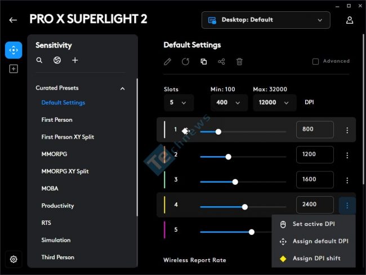The height and width of the screenshot is (275, 366).
Task: Open the maximum DPI dropdown showing 12000
Action: (x=275, y=103)
